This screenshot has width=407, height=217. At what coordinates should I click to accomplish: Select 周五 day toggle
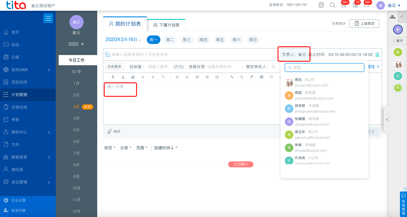[x=220, y=40]
